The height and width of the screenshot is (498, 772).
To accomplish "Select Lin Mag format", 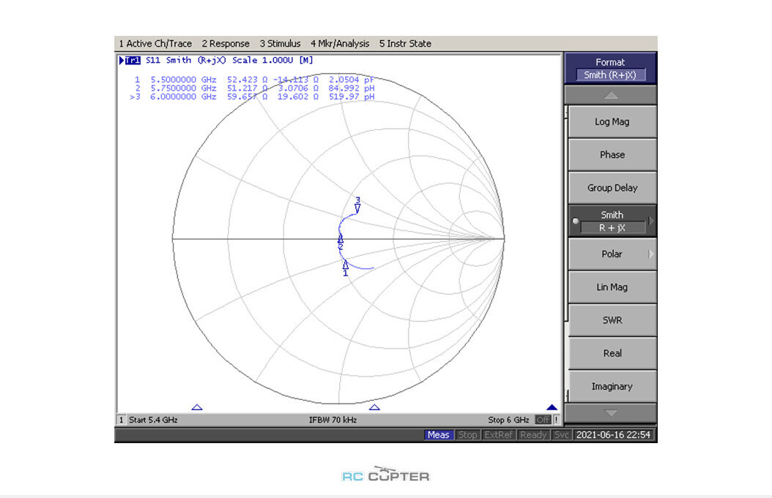I will [612, 287].
